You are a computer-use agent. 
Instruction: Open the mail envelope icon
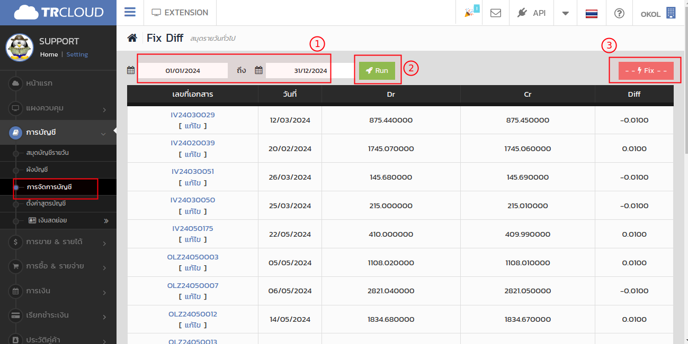[496, 13]
